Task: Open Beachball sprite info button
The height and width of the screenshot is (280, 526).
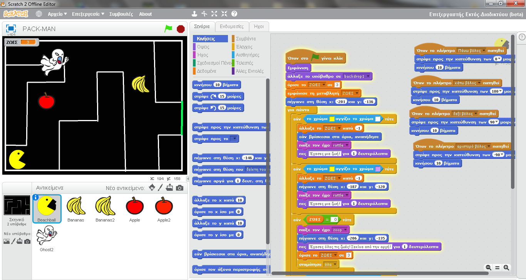Action: 36,197
